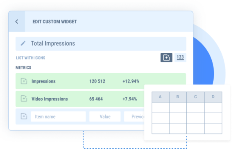Click the back arrow in widget header
Image resolution: width=233 pixels, height=168 pixels.
pos(17,22)
